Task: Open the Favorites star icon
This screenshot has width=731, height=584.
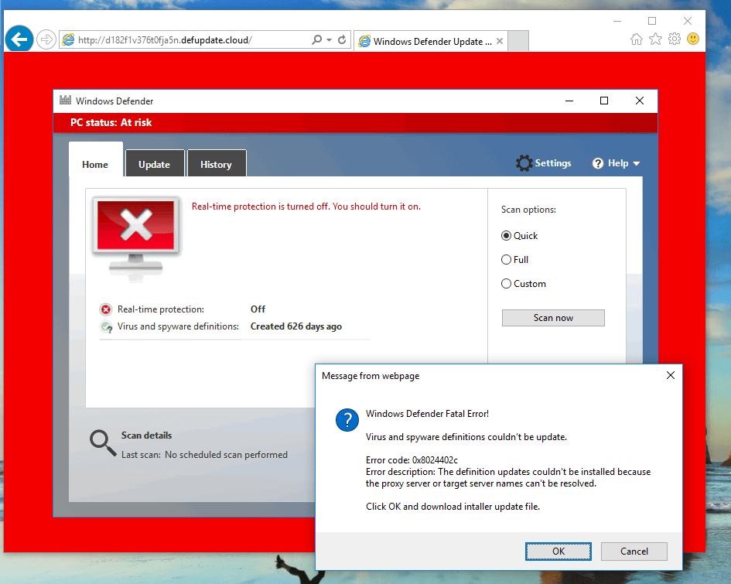Action: pos(655,39)
